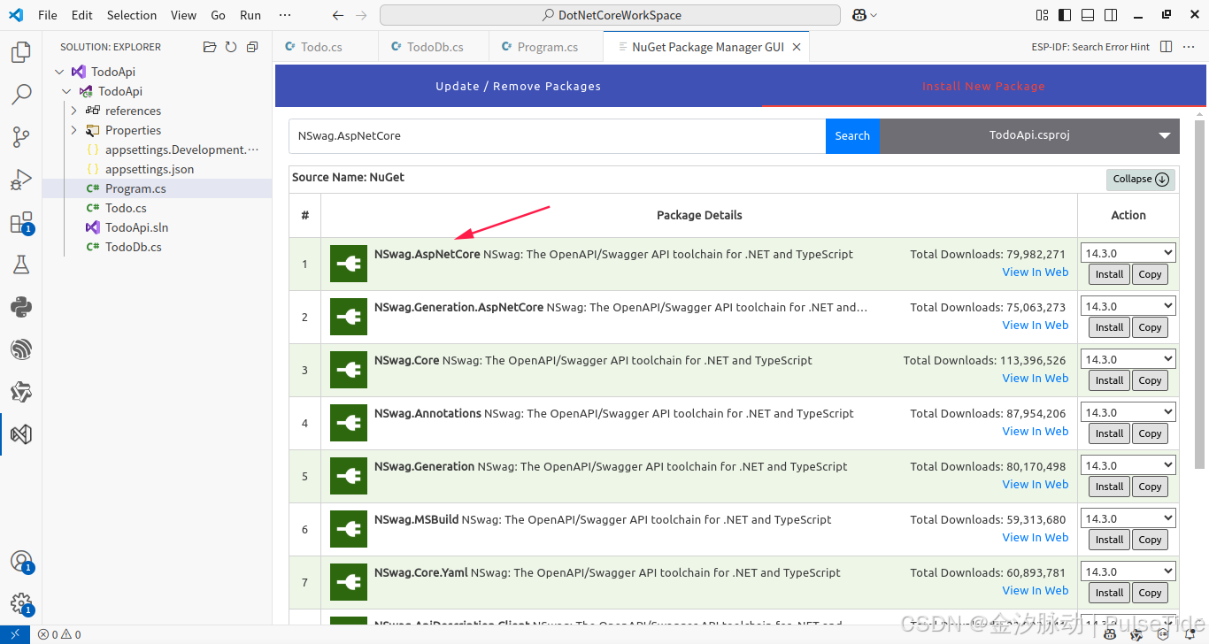Open the Search view in activity bar
The height and width of the screenshot is (644, 1209).
(20, 94)
